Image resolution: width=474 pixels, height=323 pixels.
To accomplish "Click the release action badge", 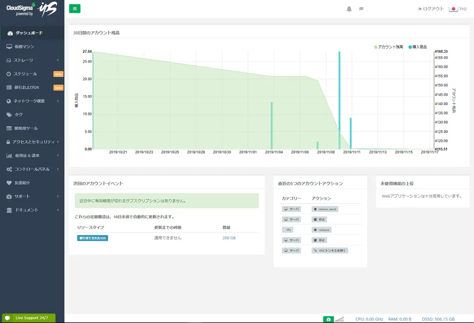I will pyautogui.click(x=322, y=230).
